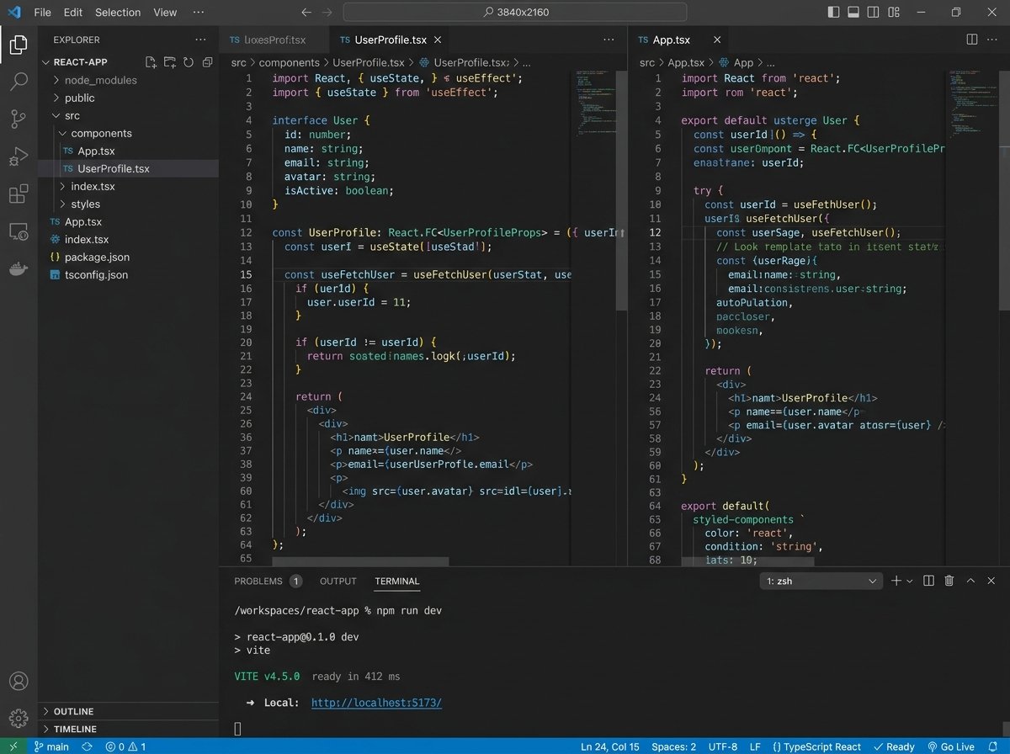
Task: Refresh the REACT-APP explorer tree
Action: click(188, 62)
